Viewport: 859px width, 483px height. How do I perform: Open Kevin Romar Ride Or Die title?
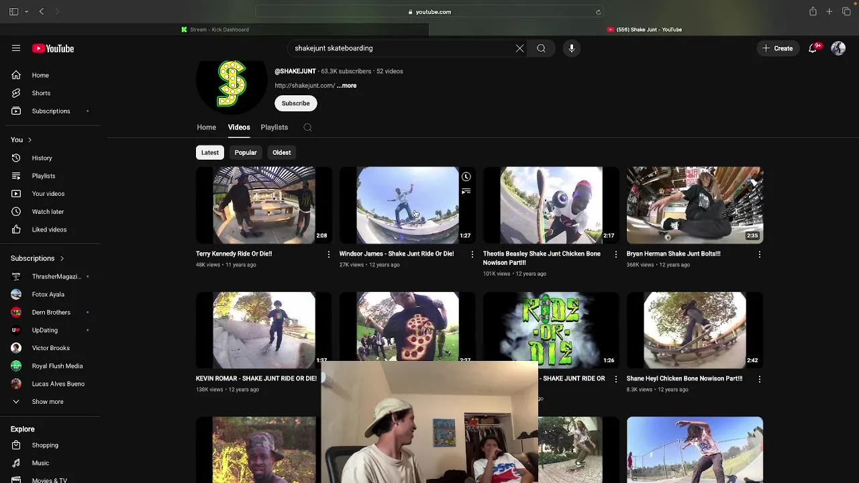[256, 378]
